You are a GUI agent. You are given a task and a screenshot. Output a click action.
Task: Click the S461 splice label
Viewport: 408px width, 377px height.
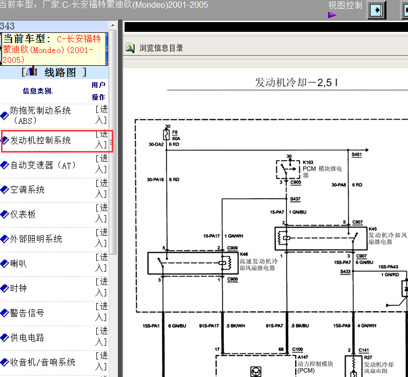pyautogui.click(x=356, y=155)
